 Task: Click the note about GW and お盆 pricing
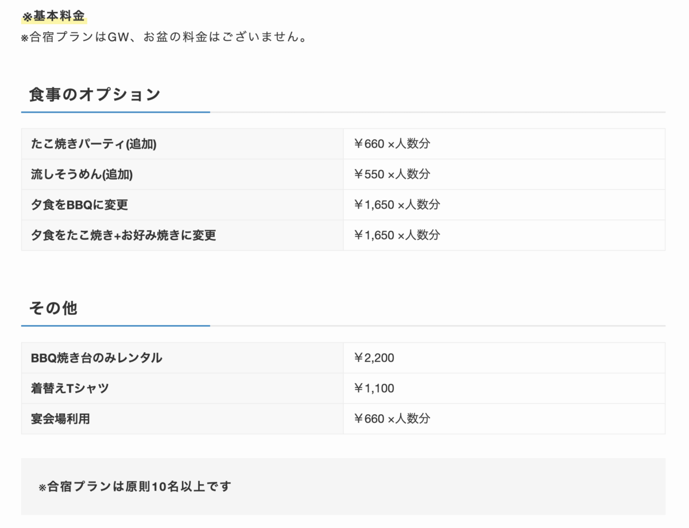coord(162,37)
